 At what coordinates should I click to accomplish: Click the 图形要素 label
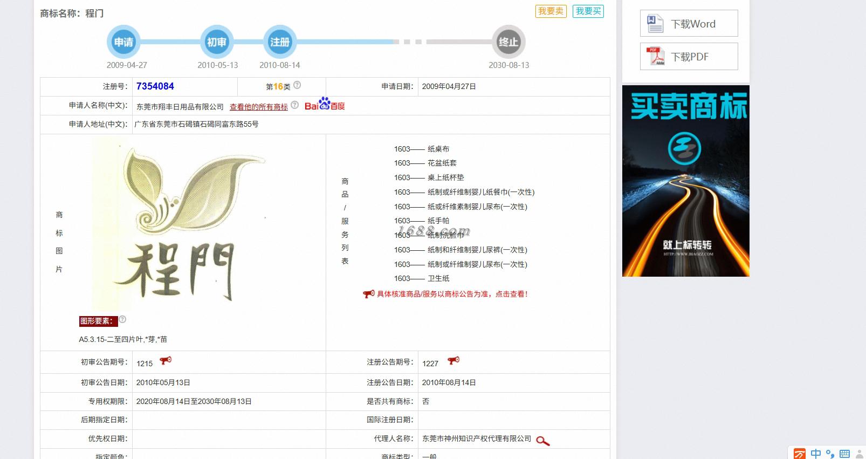coord(99,321)
